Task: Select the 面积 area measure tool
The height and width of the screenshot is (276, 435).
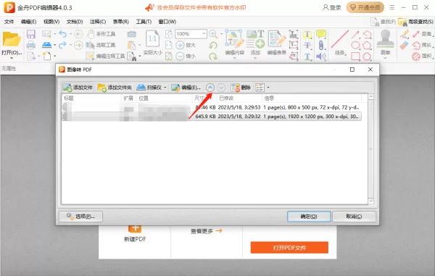Action: (422, 57)
